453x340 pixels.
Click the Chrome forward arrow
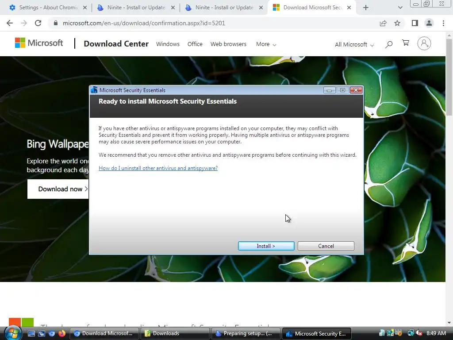24,23
